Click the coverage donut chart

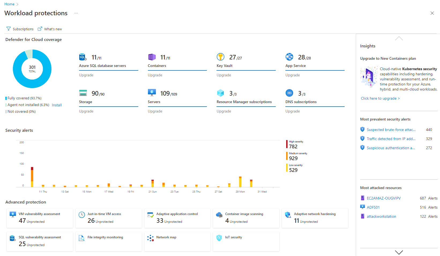(x=32, y=69)
